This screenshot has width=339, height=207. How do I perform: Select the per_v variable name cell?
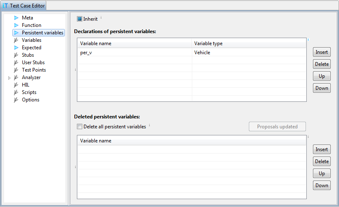pyautogui.click(x=135, y=53)
